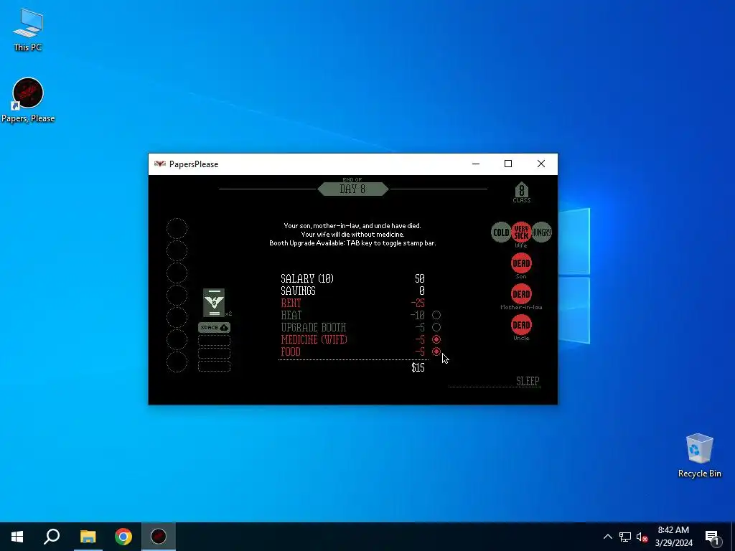The image size is (735, 551).
Task: Open the Papers, Please desktop shortcut
Action: pos(28,100)
